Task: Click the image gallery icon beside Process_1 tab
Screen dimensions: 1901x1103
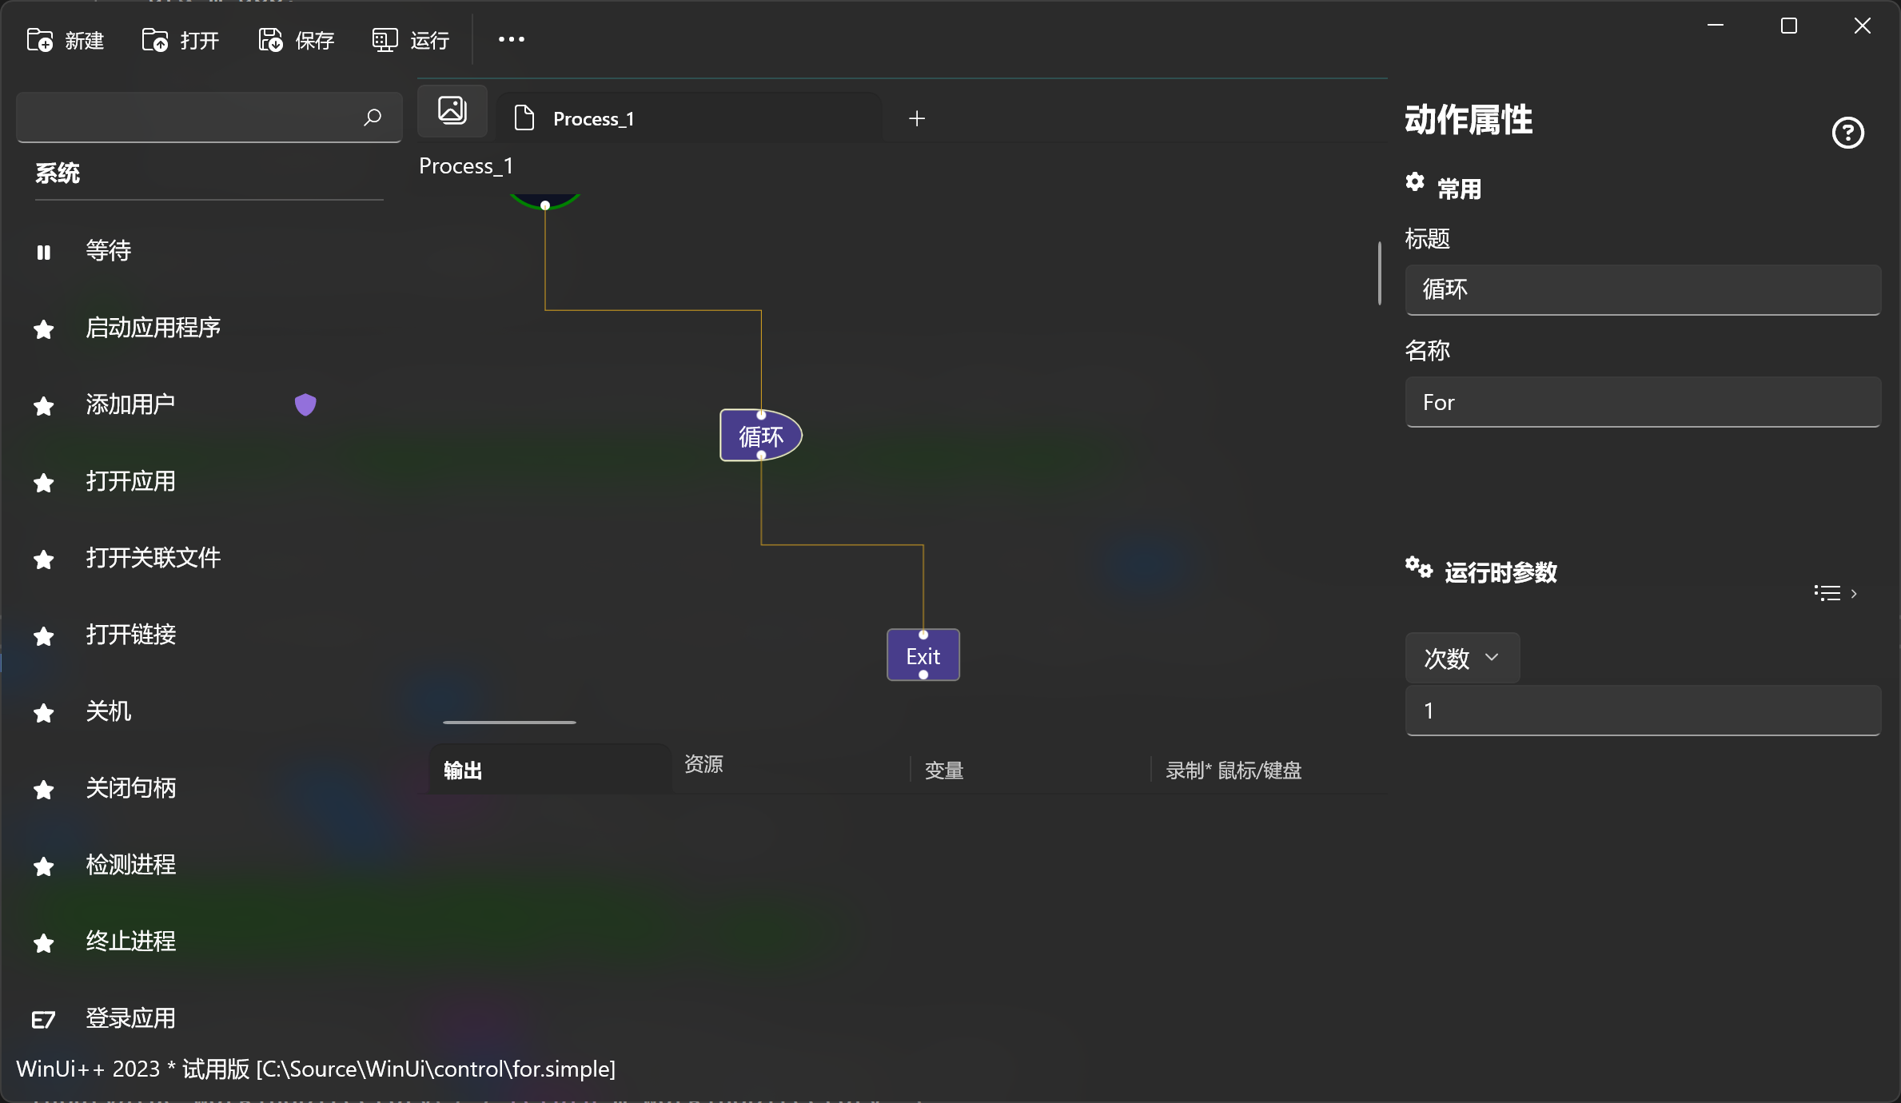Action: [x=452, y=110]
